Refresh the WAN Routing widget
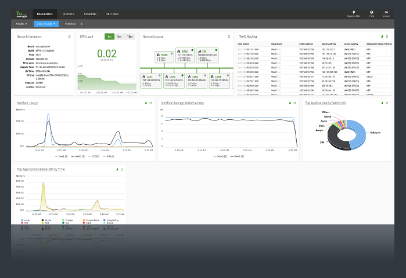Image resolution: width=406 pixels, height=278 pixels. [x=387, y=36]
